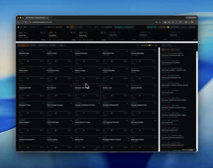Expand the Harbor Arena card menu arrow
Screen dimensions: 213x168
[71, 51]
